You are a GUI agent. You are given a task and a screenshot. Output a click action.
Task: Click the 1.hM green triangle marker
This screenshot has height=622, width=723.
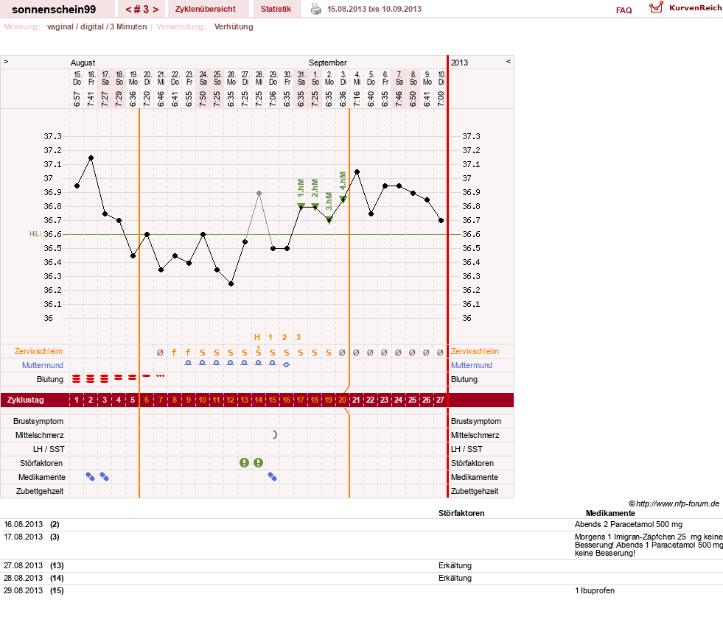301,206
